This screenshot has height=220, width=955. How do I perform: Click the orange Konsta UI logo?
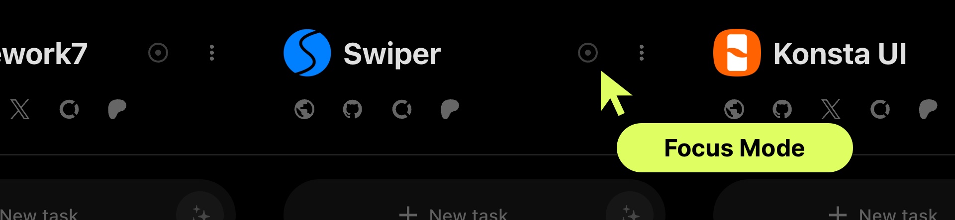click(x=737, y=53)
